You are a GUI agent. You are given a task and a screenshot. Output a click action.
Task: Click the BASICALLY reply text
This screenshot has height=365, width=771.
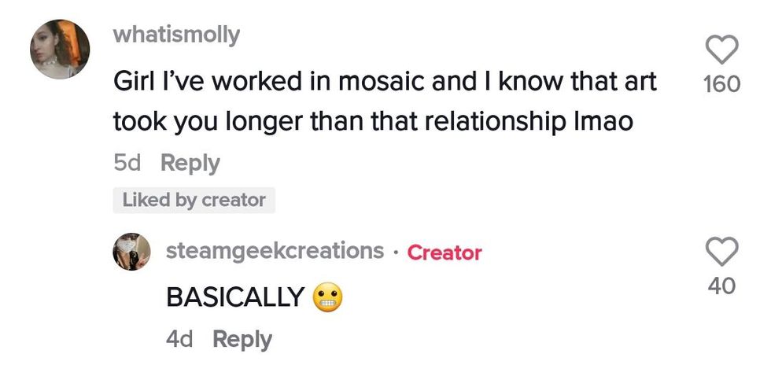click(x=235, y=297)
